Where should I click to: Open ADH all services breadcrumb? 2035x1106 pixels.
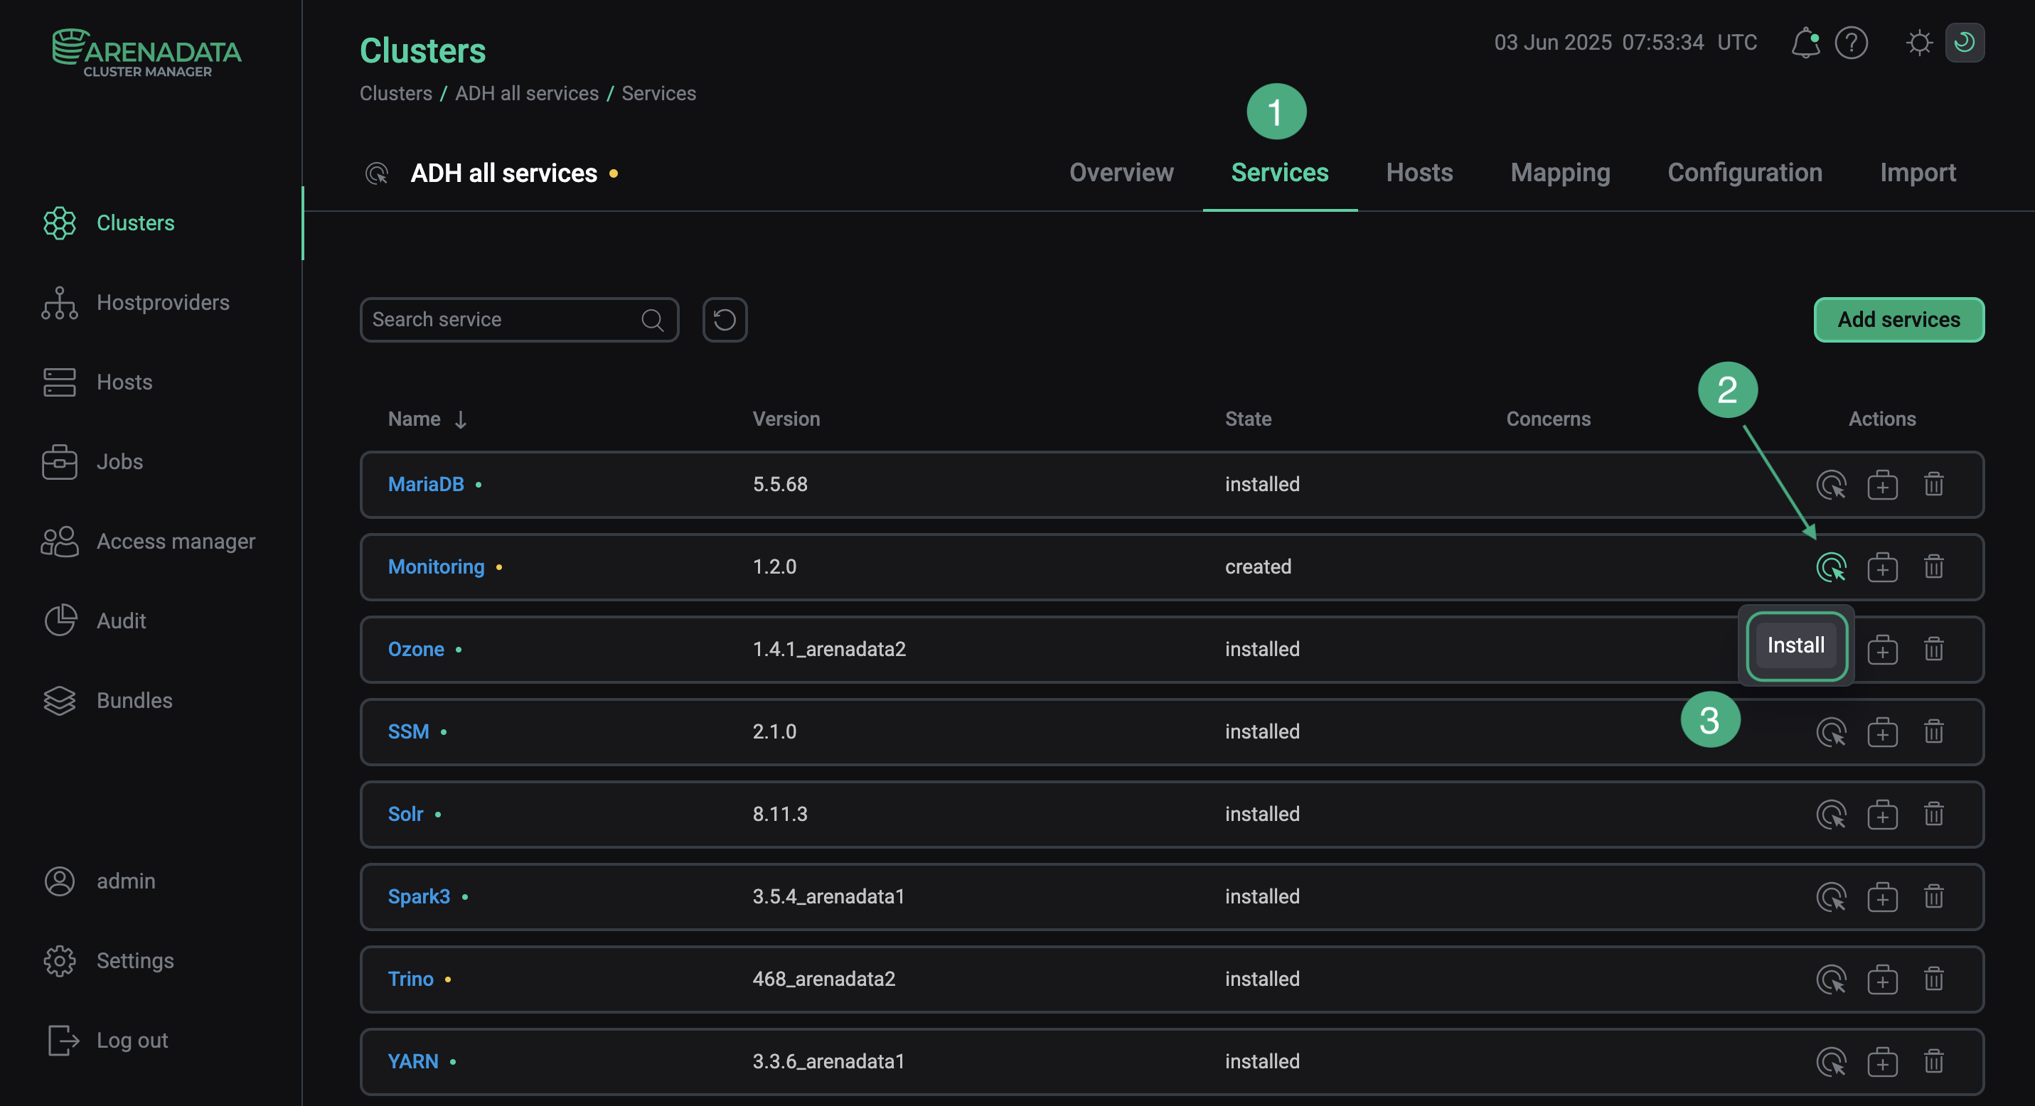pyautogui.click(x=527, y=93)
